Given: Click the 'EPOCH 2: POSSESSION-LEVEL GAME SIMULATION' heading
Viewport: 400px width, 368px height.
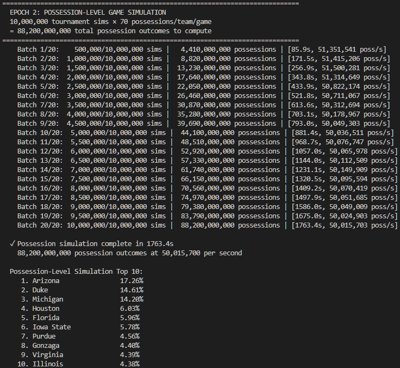Looking at the screenshot, I should click(87, 13).
